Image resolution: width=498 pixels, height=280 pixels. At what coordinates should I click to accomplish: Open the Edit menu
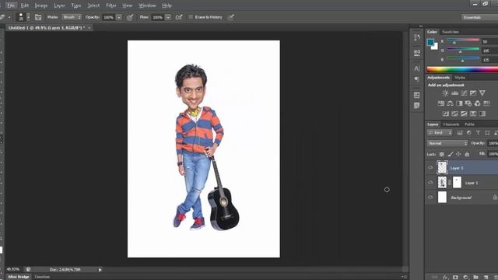click(25, 5)
